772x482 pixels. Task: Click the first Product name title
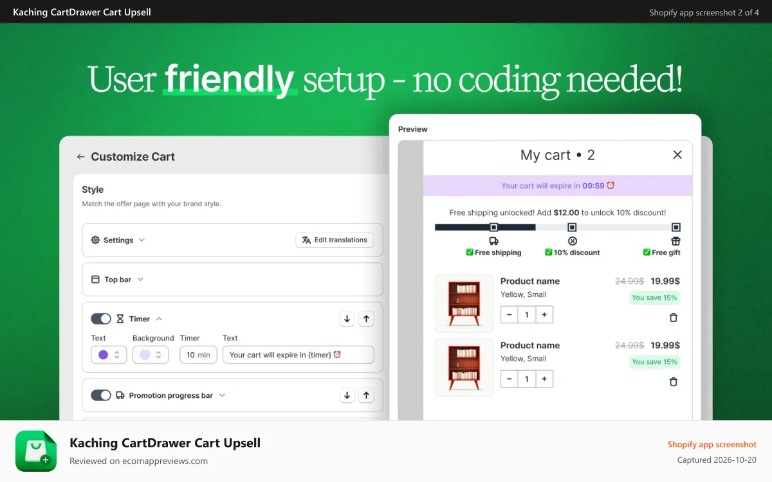(x=530, y=281)
